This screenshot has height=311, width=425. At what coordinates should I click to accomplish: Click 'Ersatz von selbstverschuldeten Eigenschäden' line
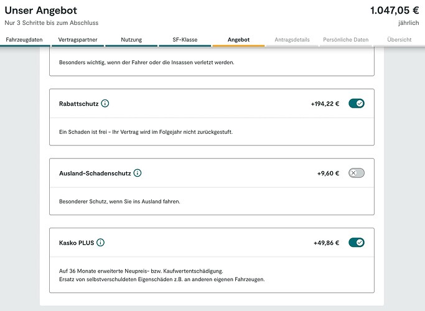click(162, 279)
